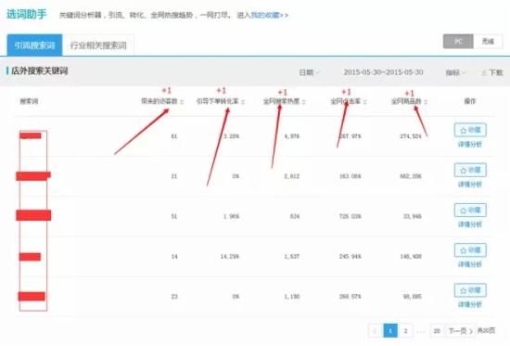
Task: Switch to PC data view
Action: 458,42
